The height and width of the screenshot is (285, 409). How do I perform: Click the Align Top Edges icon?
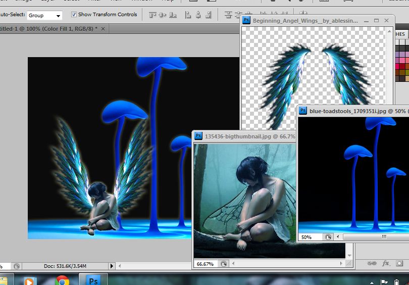[x=152, y=15]
